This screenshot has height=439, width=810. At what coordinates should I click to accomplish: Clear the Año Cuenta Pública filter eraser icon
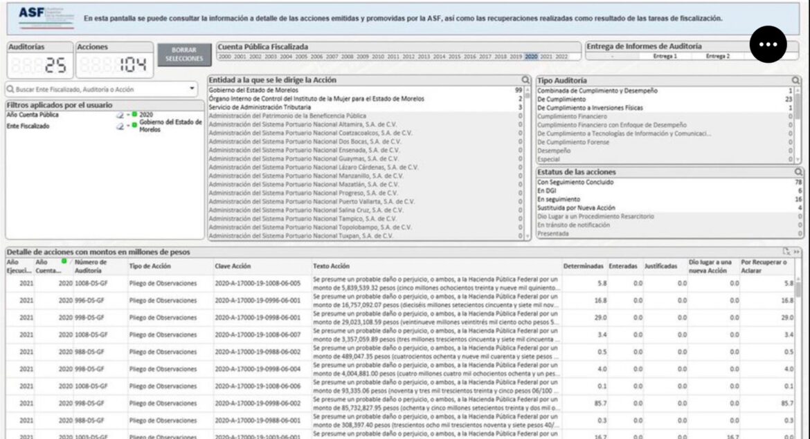point(120,115)
